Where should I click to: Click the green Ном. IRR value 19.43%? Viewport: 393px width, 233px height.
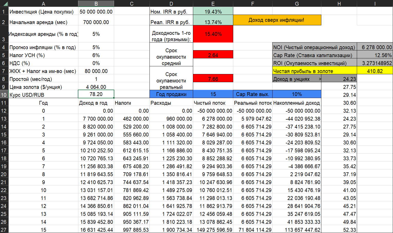[213, 12]
